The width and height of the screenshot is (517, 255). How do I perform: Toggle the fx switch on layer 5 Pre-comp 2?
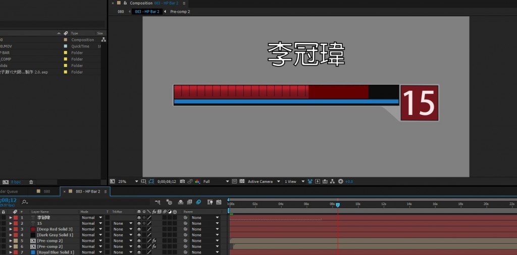coord(154,241)
